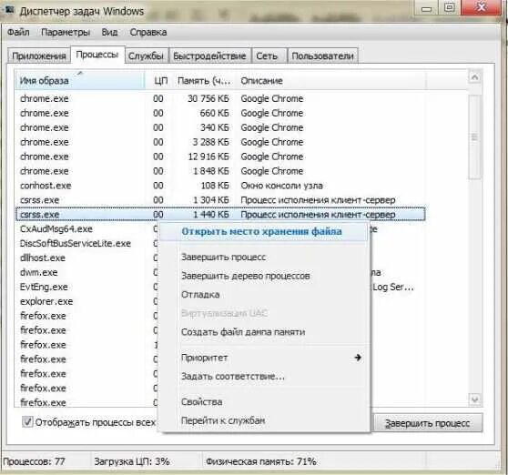The height and width of the screenshot is (475, 508).
Task: Select csrss.exe row with 1 304 КБ
Action: pos(220,200)
